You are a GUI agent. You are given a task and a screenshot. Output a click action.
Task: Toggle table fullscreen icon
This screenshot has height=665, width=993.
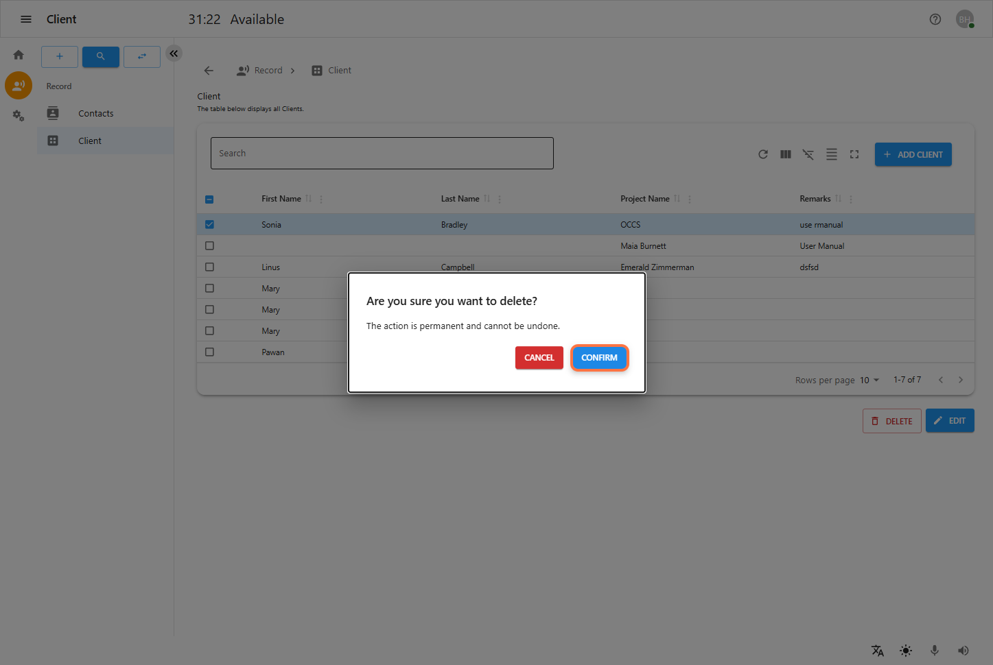tap(854, 154)
